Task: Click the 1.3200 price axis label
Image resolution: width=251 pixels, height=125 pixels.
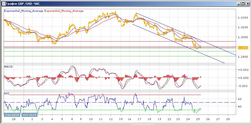Action: [242, 18]
